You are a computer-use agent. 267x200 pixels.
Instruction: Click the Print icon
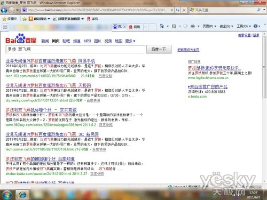[193, 26]
